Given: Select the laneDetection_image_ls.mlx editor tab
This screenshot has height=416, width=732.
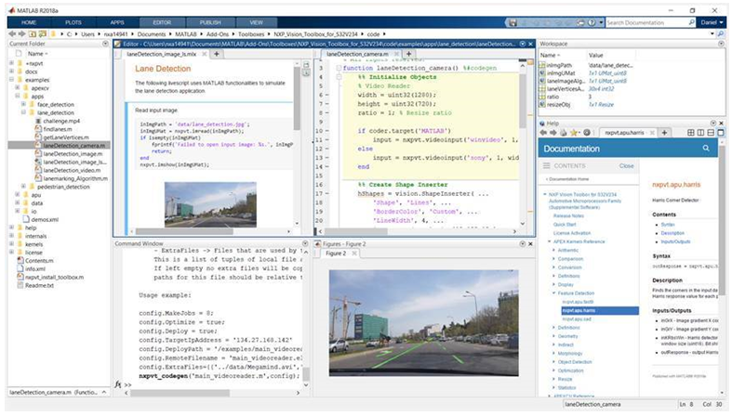Looking at the screenshot, I should coord(162,54).
